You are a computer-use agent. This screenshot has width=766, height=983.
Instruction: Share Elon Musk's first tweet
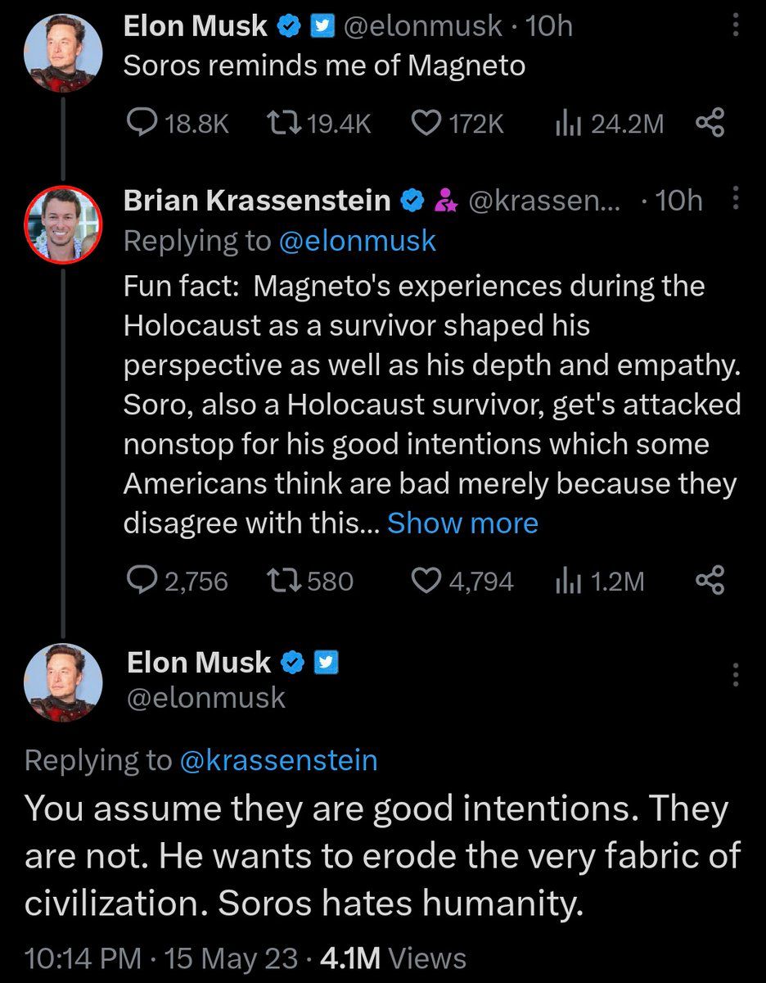[710, 123]
